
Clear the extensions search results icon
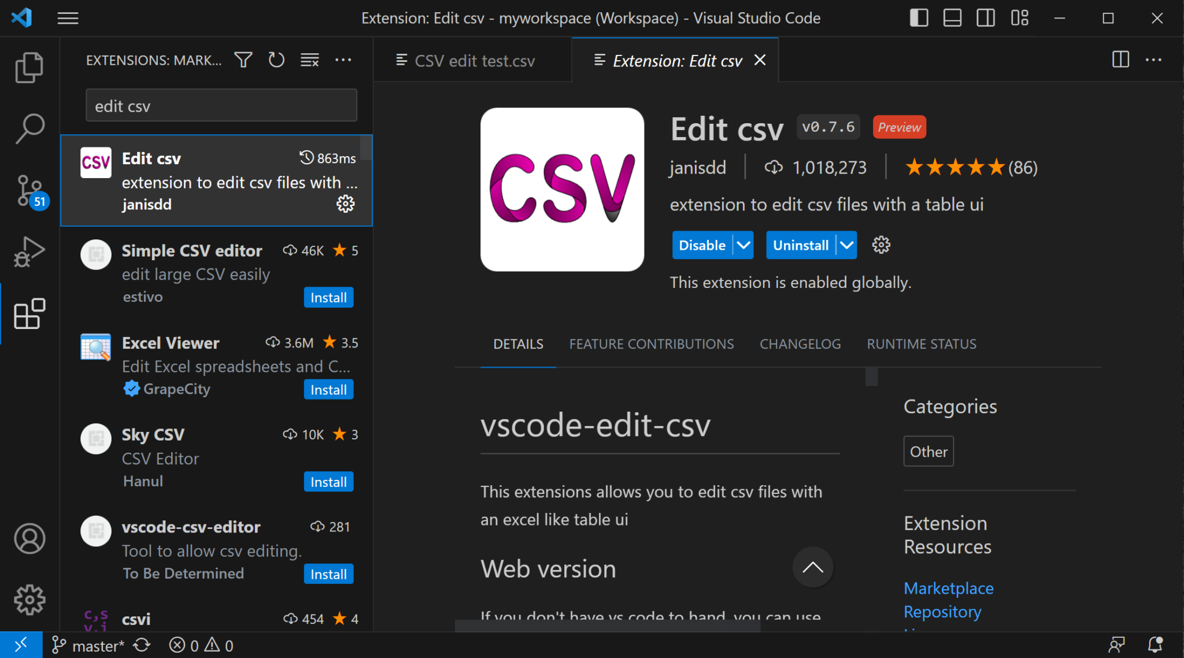click(x=309, y=60)
